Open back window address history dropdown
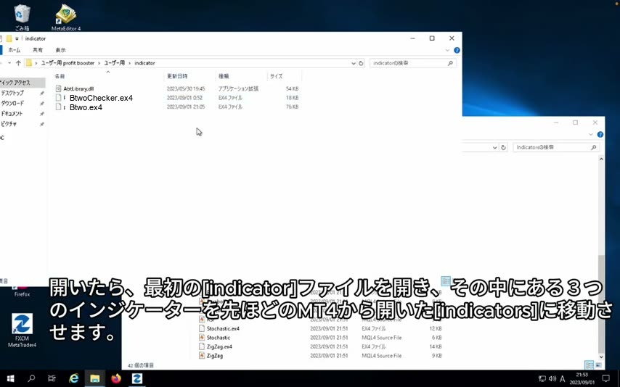 (x=494, y=147)
